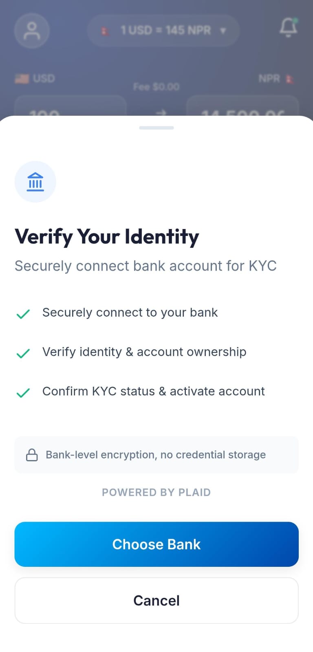Image resolution: width=313 pixels, height=652 pixels.
Task: Click the blue bank building icon
Action: pos(35,182)
